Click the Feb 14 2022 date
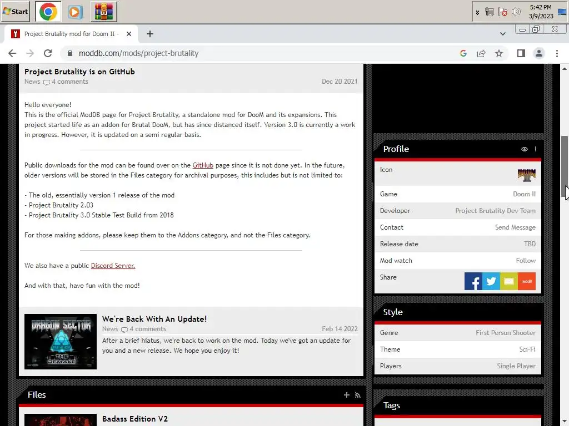Image resolution: width=569 pixels, height=426 pixels. coord(340,329)
